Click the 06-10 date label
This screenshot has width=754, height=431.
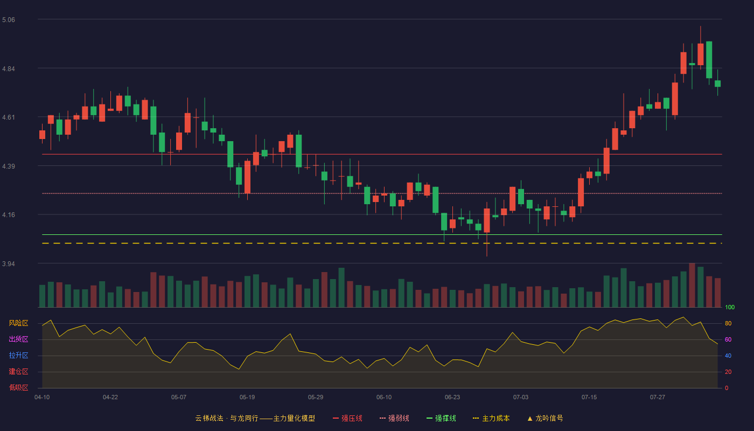pos(384,397)
